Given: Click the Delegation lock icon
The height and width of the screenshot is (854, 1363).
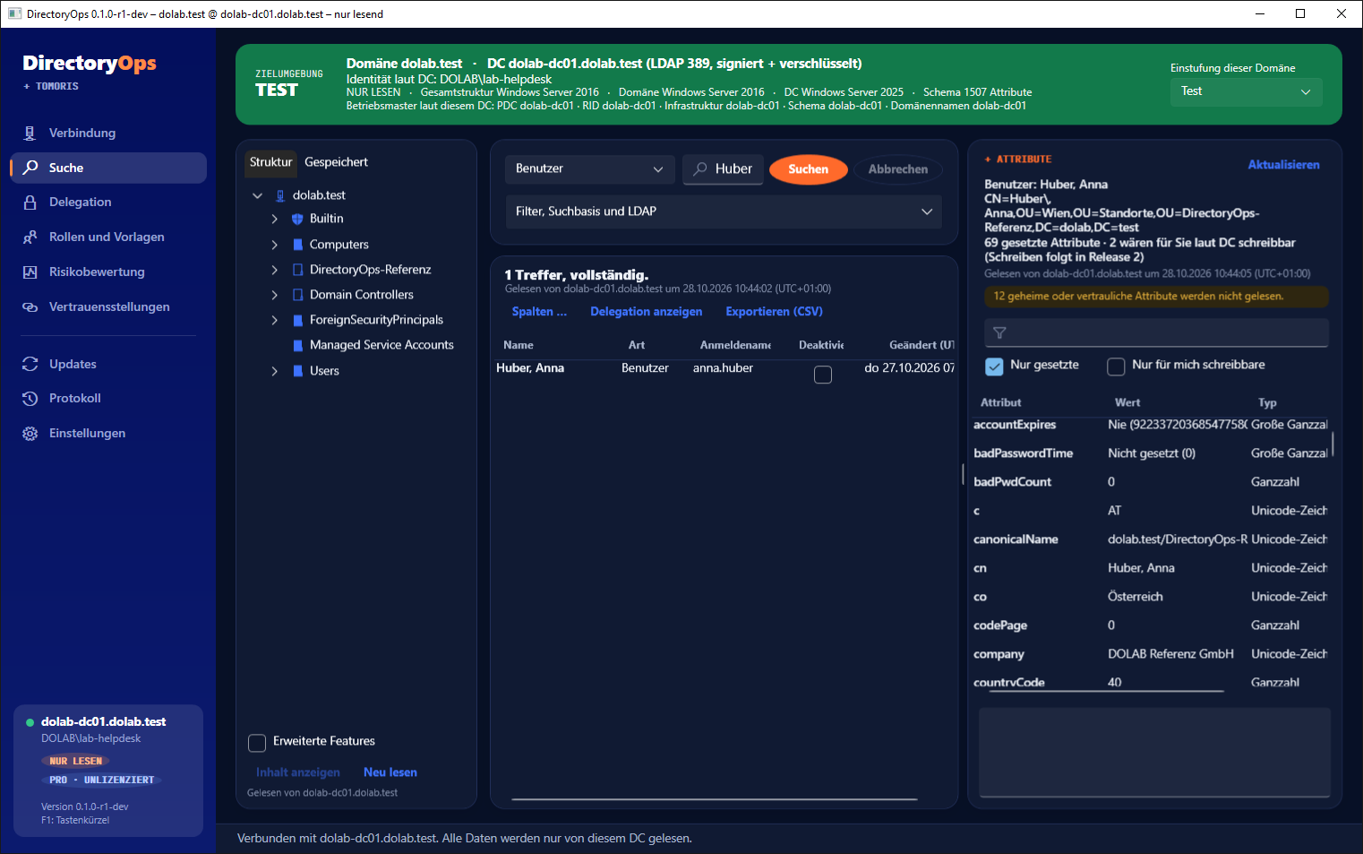Looking at the screenshot, I should tap(30, 203).
